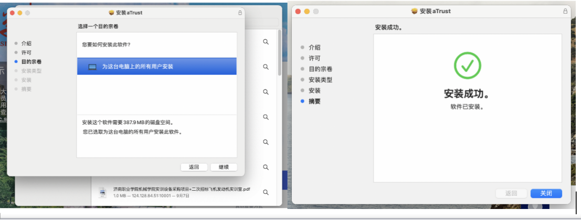
Task: Click 返回 beside the 继续 button
Action: (x=194, y=167)
